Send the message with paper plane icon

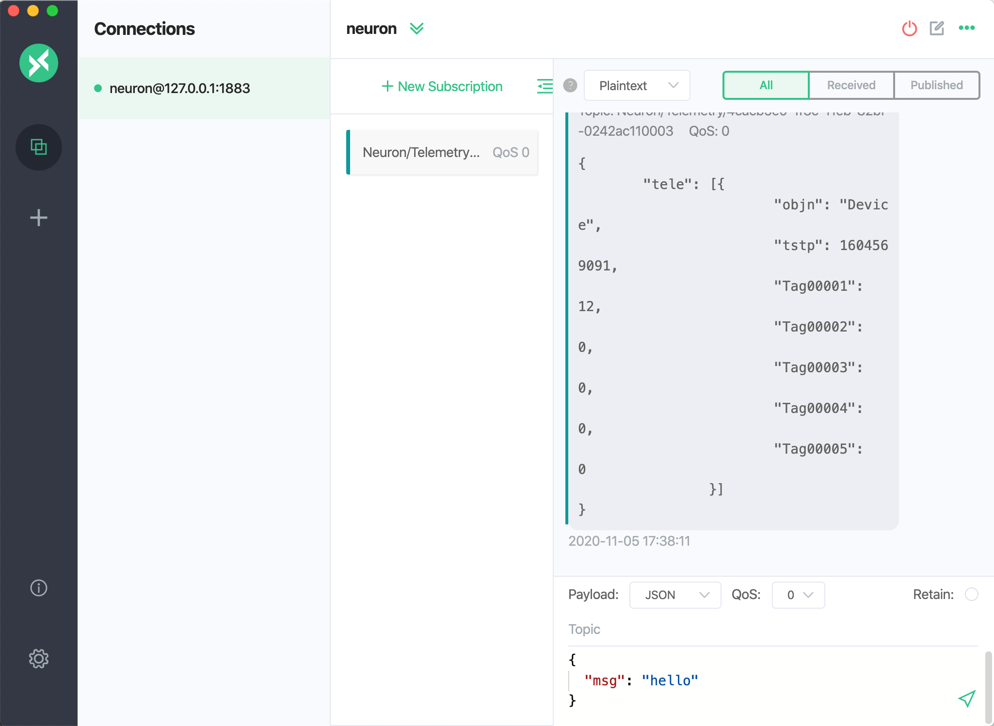[x=967, y=698]
